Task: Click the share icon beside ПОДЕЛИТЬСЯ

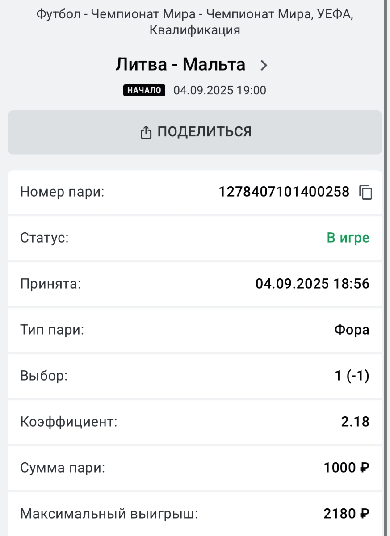Action: click(x=146, y=132)
